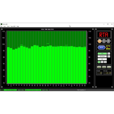Click the orange reset button
Screen dimensions: 114x114
[99, 41]
